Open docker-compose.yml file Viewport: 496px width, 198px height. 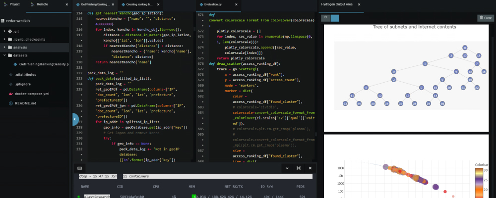point(32,94)
